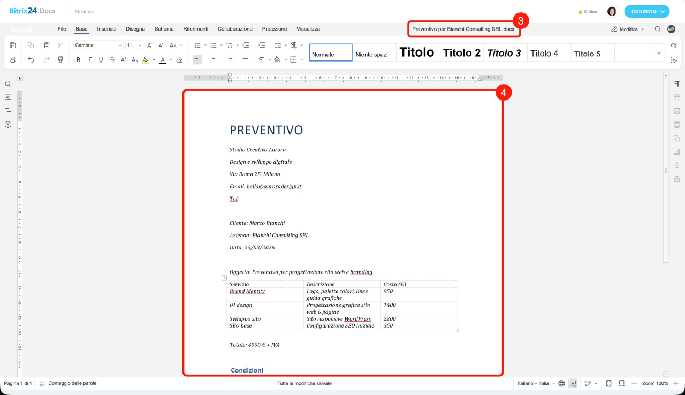Undo the last action
685x395 pixels.
pos(31,60)
